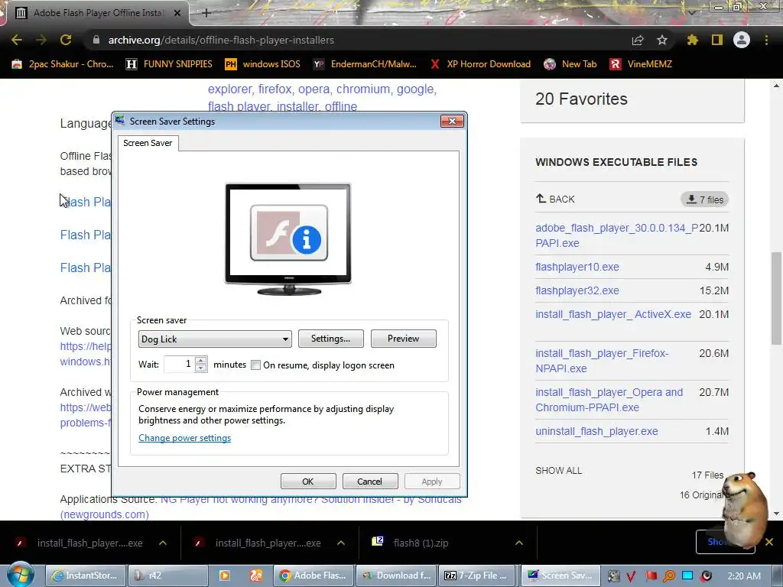Open the media player taskbar icon
Screen dimensions: 783x587
coord(225,576)
